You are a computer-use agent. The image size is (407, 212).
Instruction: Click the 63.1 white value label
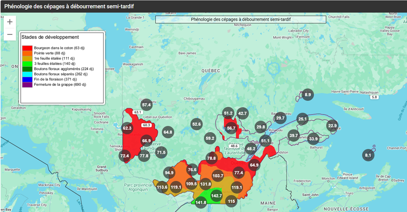(x=137, y=112)
